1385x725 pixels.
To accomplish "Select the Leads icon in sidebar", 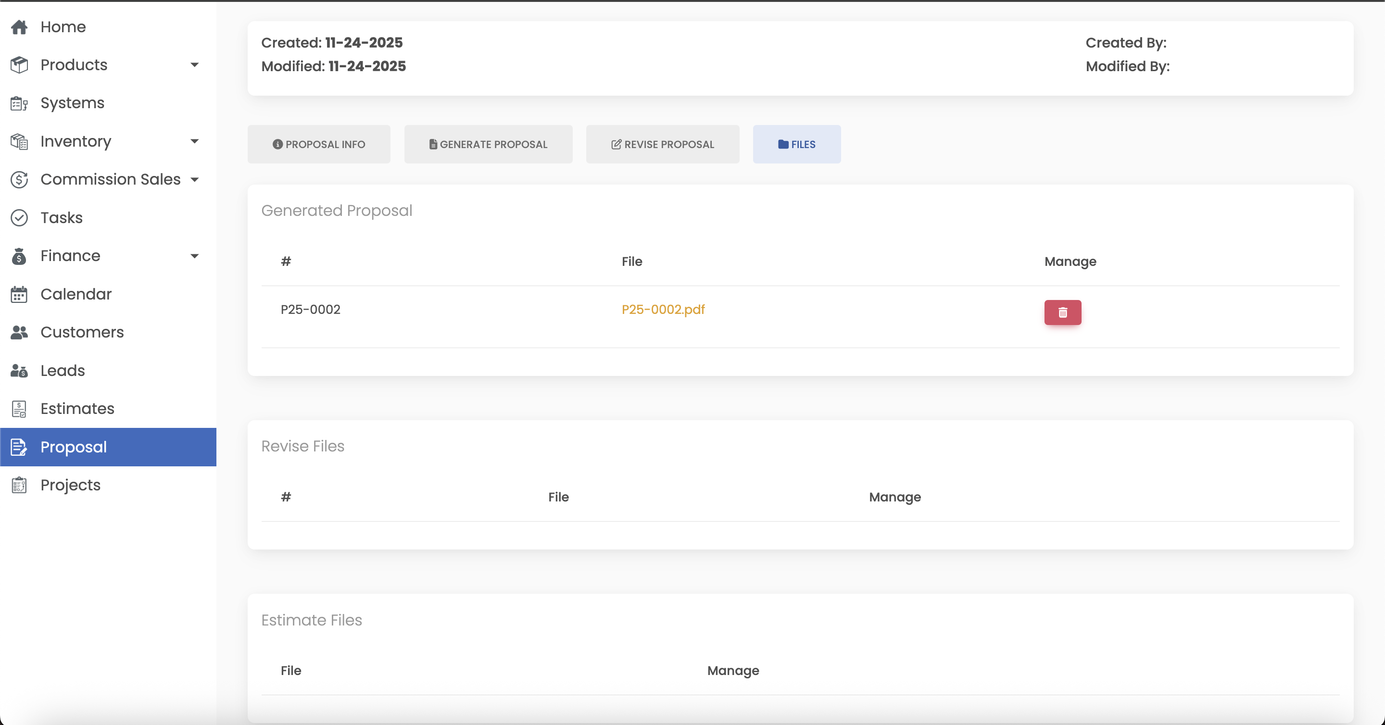I will [19, 370].
